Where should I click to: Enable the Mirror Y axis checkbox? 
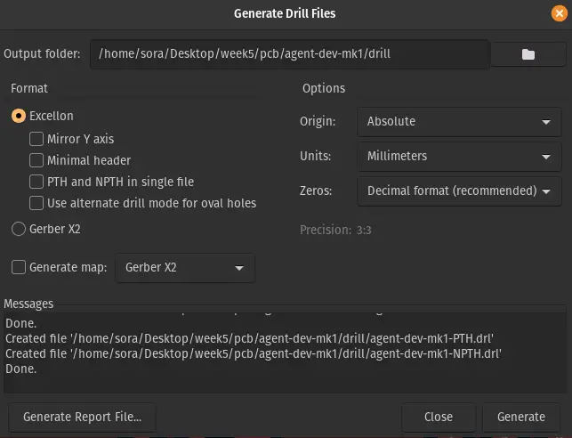tap(36, 139)
